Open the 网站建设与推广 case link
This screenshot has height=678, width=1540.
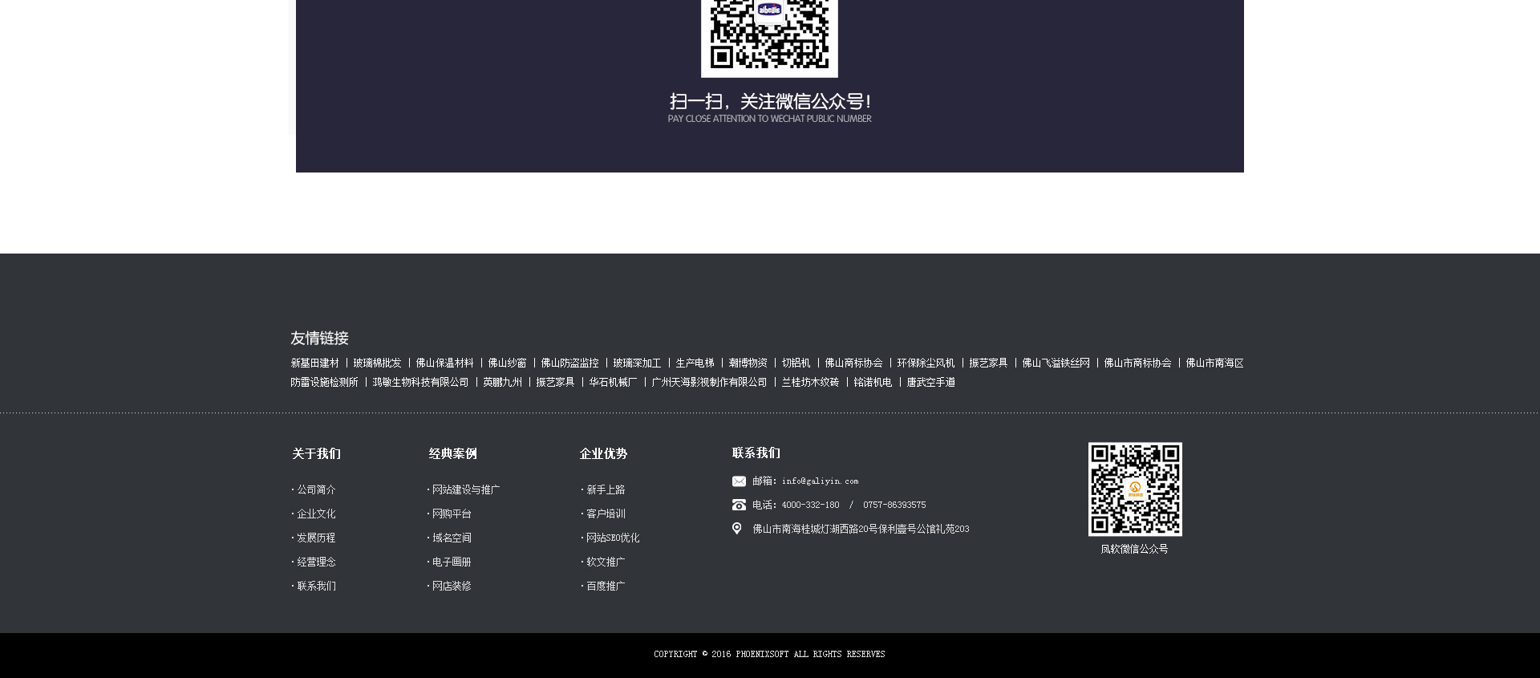465,489
